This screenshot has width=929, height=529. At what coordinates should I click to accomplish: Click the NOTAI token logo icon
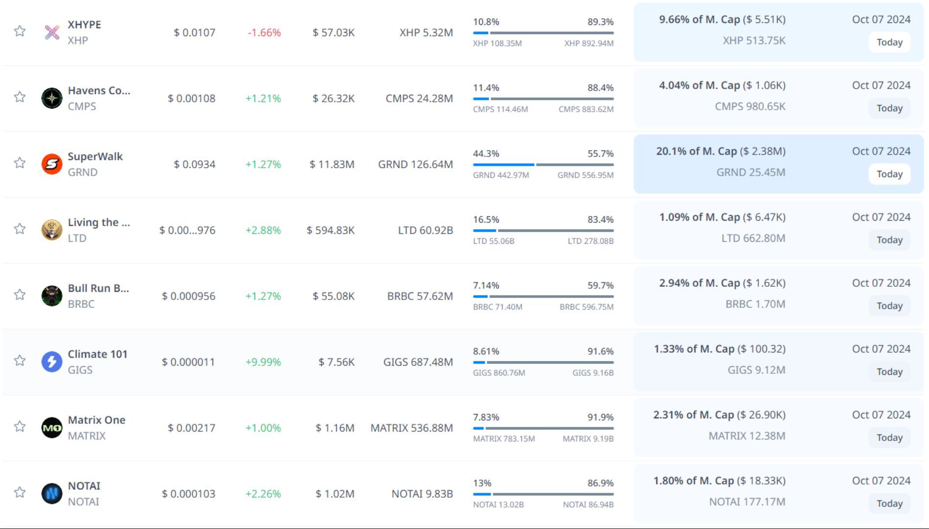[52, 494]
